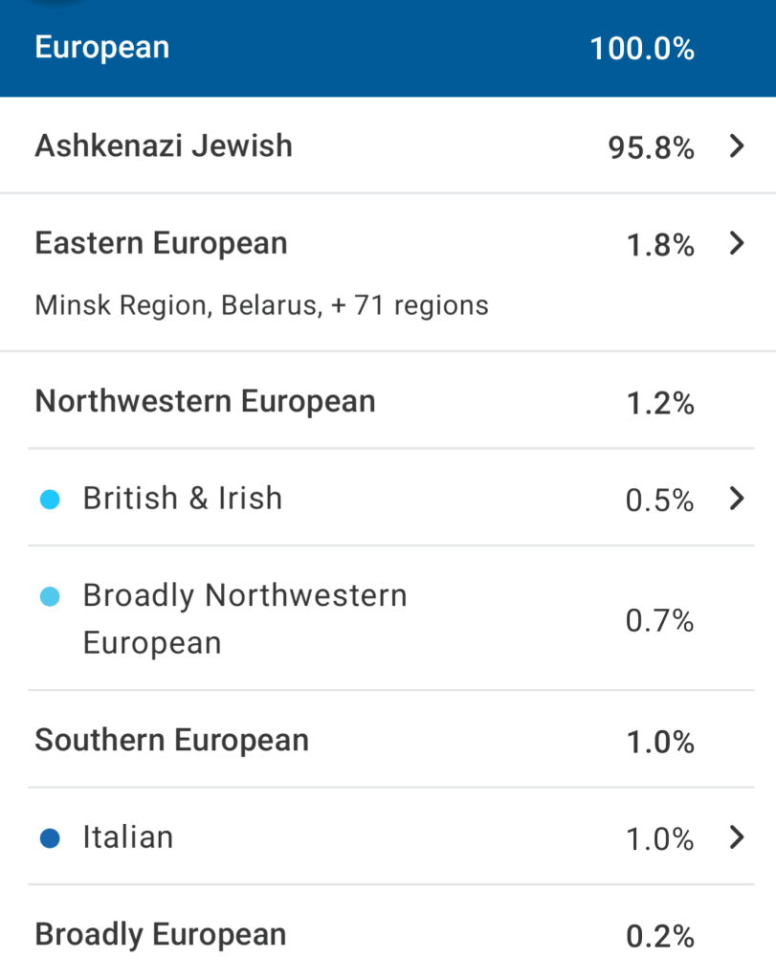Click the British & Irish color dot
This screenshot has height=980, width=776.
click(x=51, y=499)
